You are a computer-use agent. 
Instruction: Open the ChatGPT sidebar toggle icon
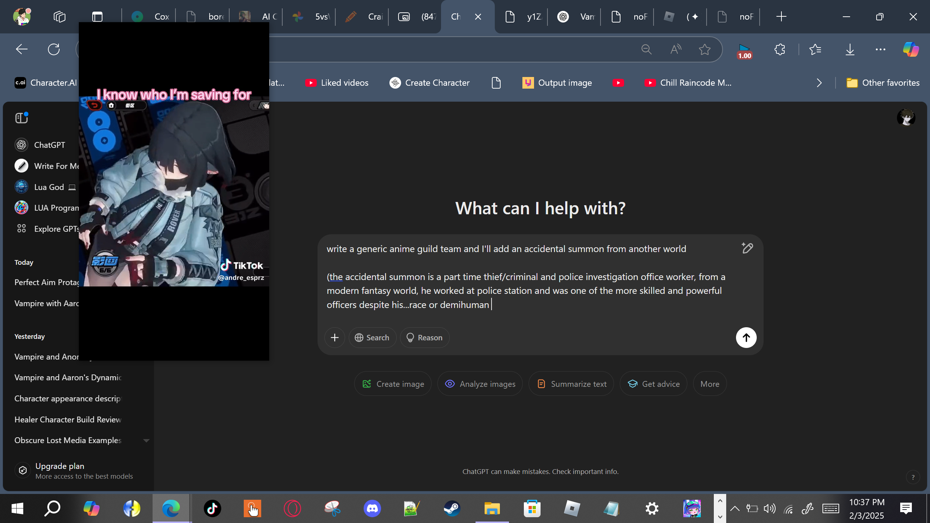tap(21, 118)
